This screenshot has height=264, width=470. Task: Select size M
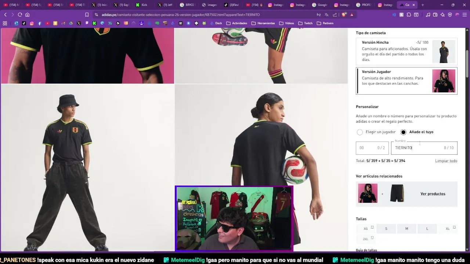point(406,228)
